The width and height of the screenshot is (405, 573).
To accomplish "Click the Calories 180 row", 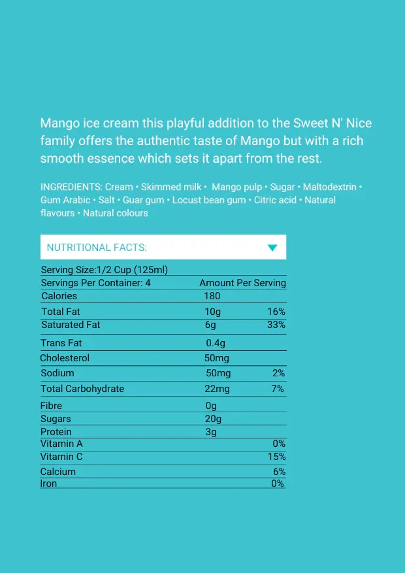I will point(163,296).
